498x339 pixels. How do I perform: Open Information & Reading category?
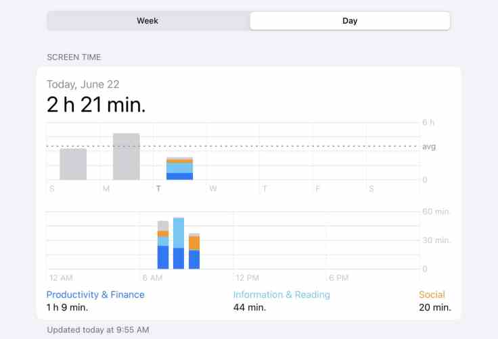click(x=281, y=294)
